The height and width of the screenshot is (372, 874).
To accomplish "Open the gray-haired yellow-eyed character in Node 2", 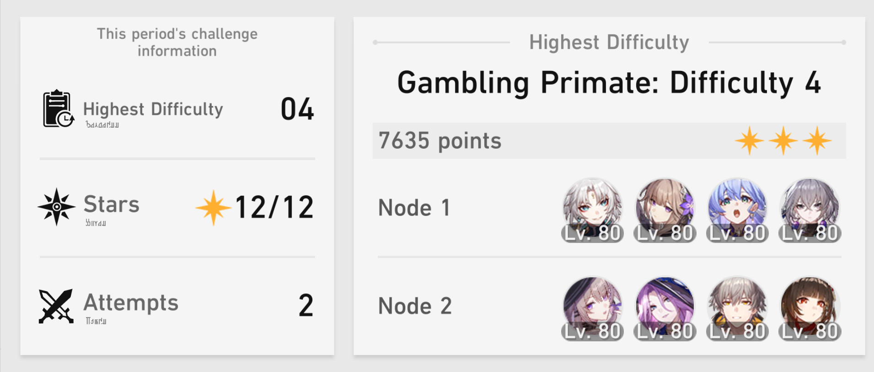I will [737, 308].
